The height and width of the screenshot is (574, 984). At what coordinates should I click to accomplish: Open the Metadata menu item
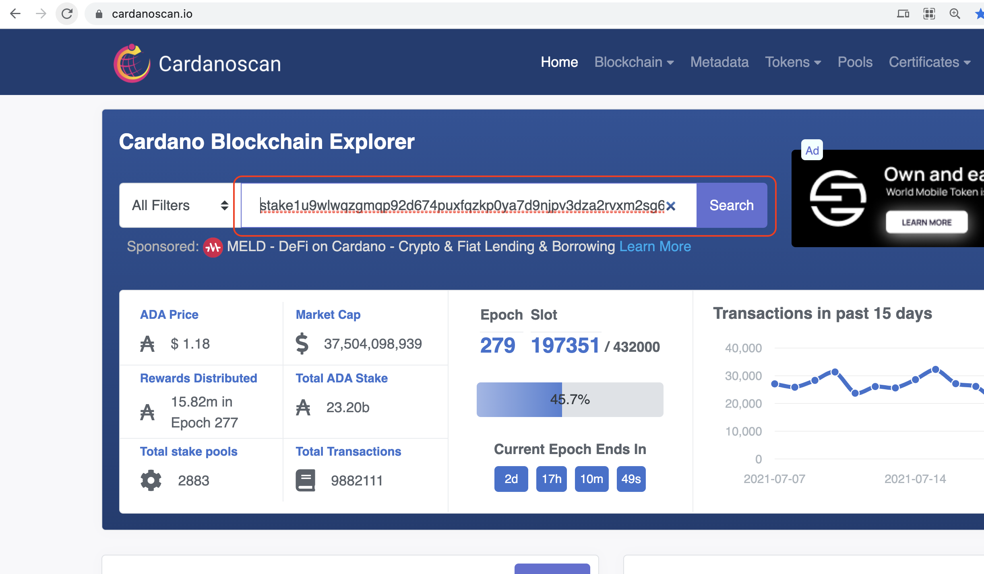coord(719,62)
